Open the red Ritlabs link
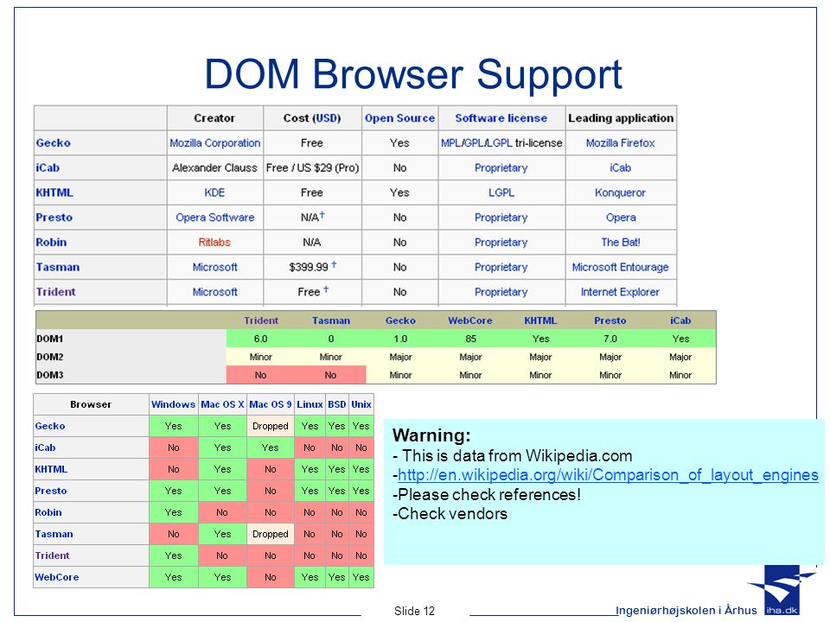This screenshot has width=830, height=622. 214,242
